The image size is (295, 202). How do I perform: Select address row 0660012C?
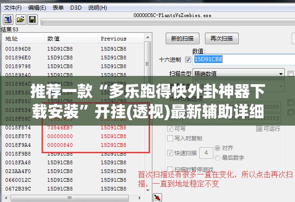pyautogui.click(x=73, y=180)
